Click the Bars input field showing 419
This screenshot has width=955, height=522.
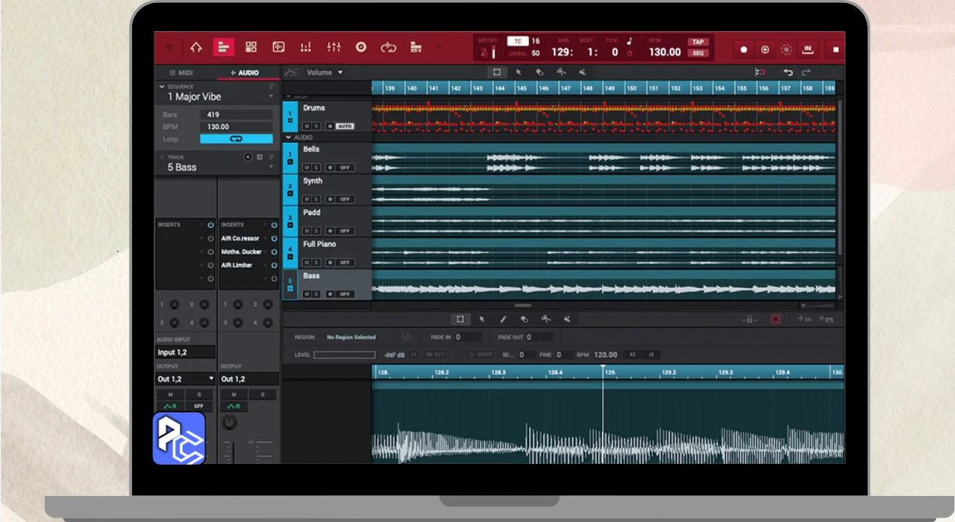point(236,115)
